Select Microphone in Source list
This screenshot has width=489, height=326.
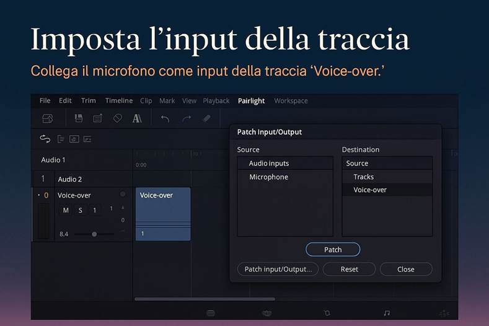(285, 177)
